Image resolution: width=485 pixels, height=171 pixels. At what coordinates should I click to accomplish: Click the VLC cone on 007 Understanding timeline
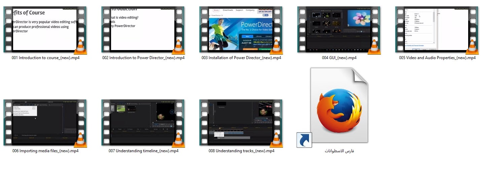tap(178, 140)
